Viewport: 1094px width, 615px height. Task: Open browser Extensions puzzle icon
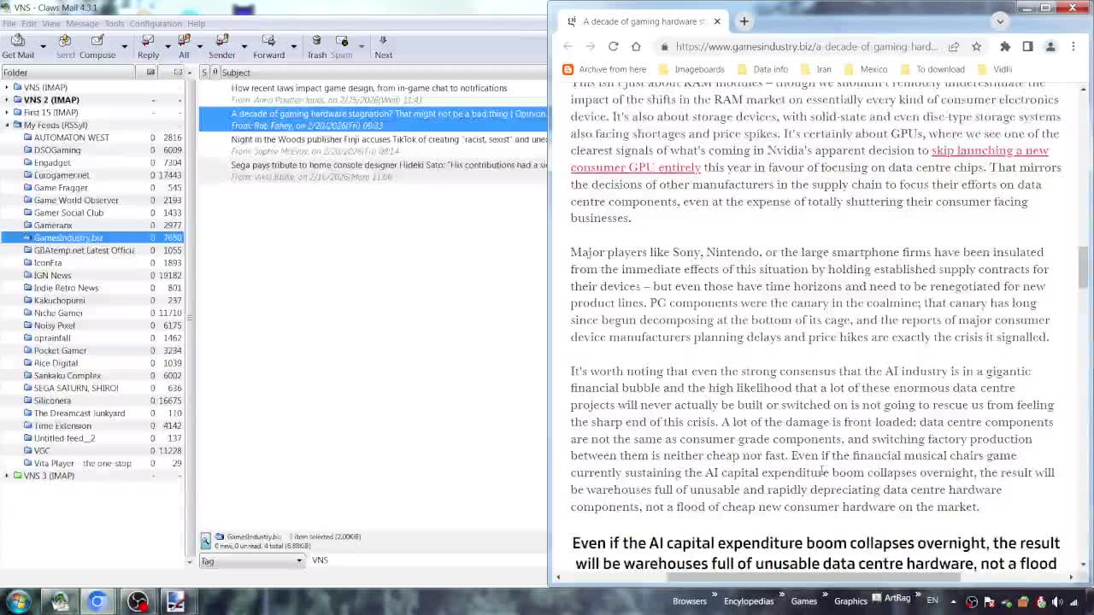(1005, 46)
